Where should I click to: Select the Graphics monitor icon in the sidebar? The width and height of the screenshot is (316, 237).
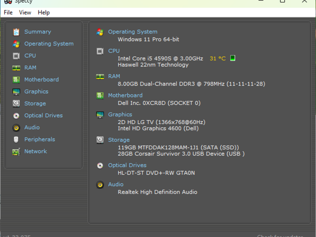(16, 92)
